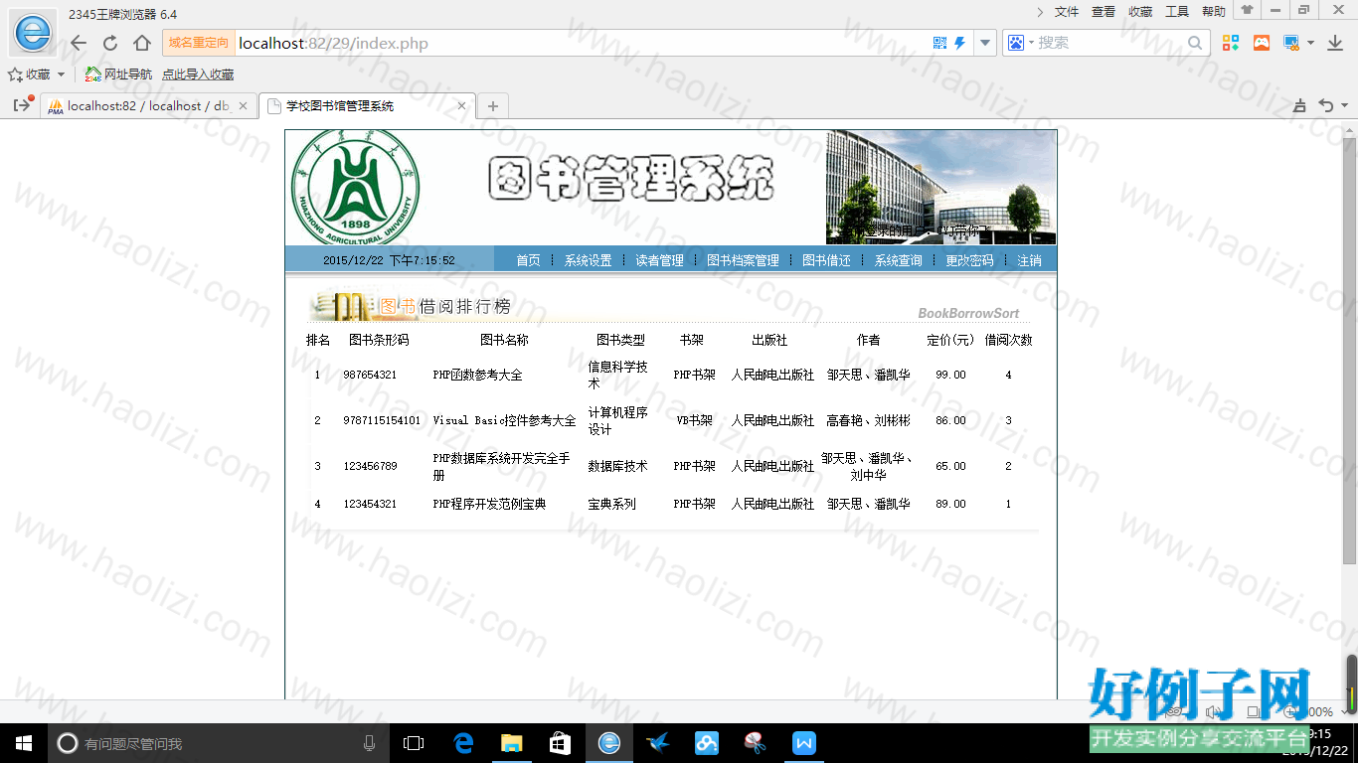Close the 学校图书馆管理系统 tab
This screenshot has width=1358, height=763.
[x=462, y=105]
